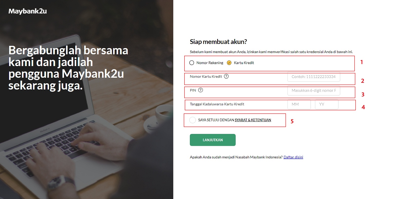Open the Syarat & Ketentuan link

click(x=253, y=120)
